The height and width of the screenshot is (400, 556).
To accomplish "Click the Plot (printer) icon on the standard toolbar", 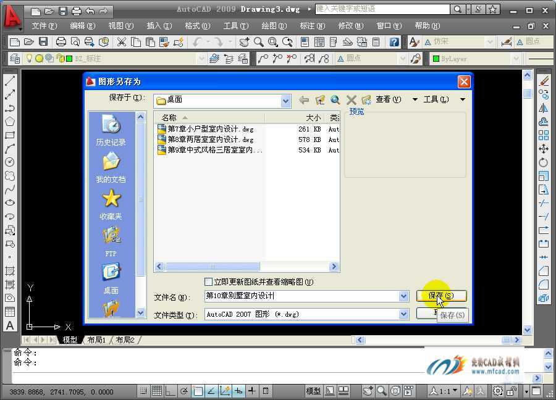I will [x=61, y=42].
